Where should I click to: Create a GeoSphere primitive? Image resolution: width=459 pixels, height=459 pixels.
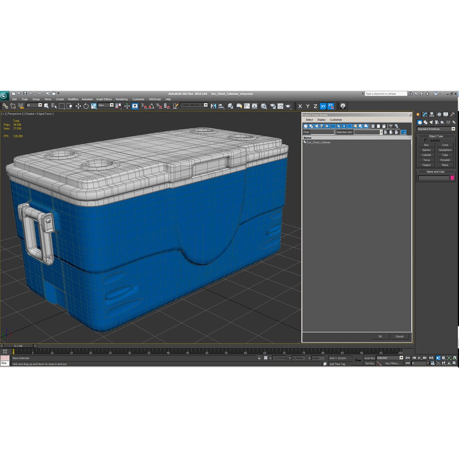[445, 150]
